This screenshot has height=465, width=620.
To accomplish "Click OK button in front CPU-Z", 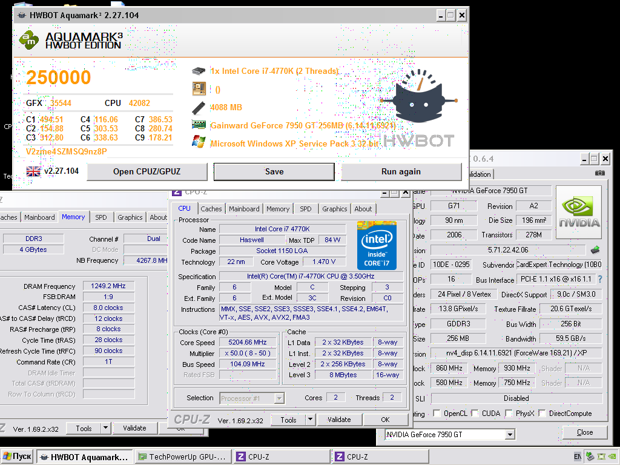I will (x=385, y=420).
